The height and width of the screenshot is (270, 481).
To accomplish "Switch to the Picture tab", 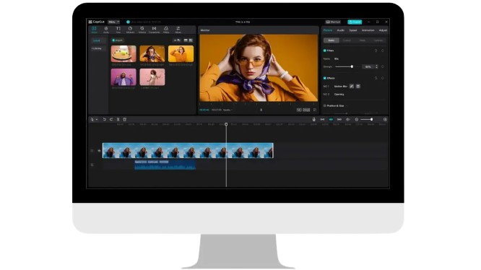I will click(x=328, y=30).
